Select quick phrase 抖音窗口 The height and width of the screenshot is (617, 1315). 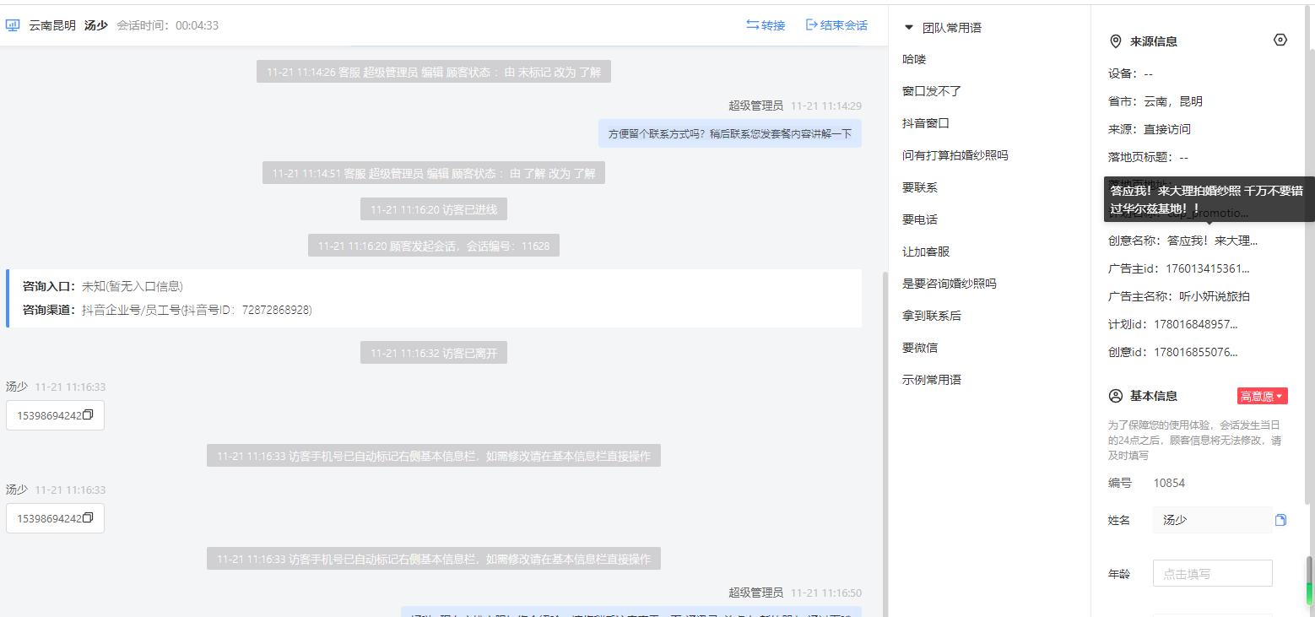tap(926, 123)
